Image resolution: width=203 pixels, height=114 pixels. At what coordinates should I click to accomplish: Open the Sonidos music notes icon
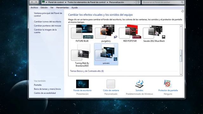point(139,84)
